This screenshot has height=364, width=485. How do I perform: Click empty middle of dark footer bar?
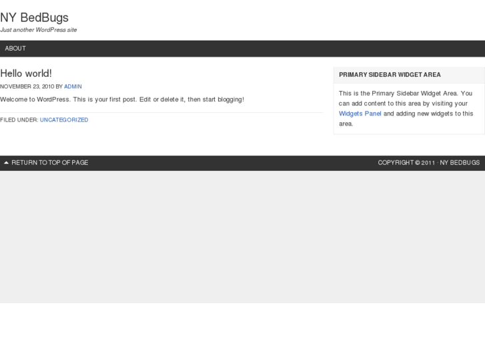233,163
